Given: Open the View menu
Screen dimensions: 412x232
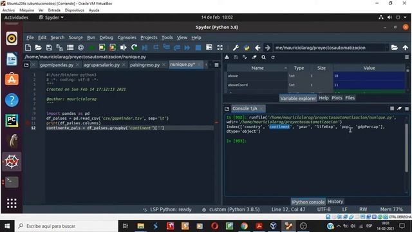Looking at the screenshot, I should point(182,37).
